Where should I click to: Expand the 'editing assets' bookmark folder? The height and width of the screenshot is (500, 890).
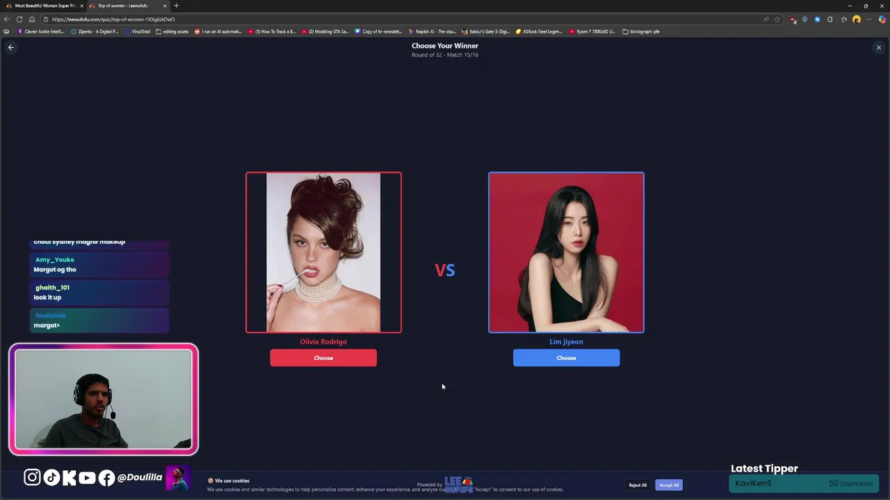[x=172, y=31]
